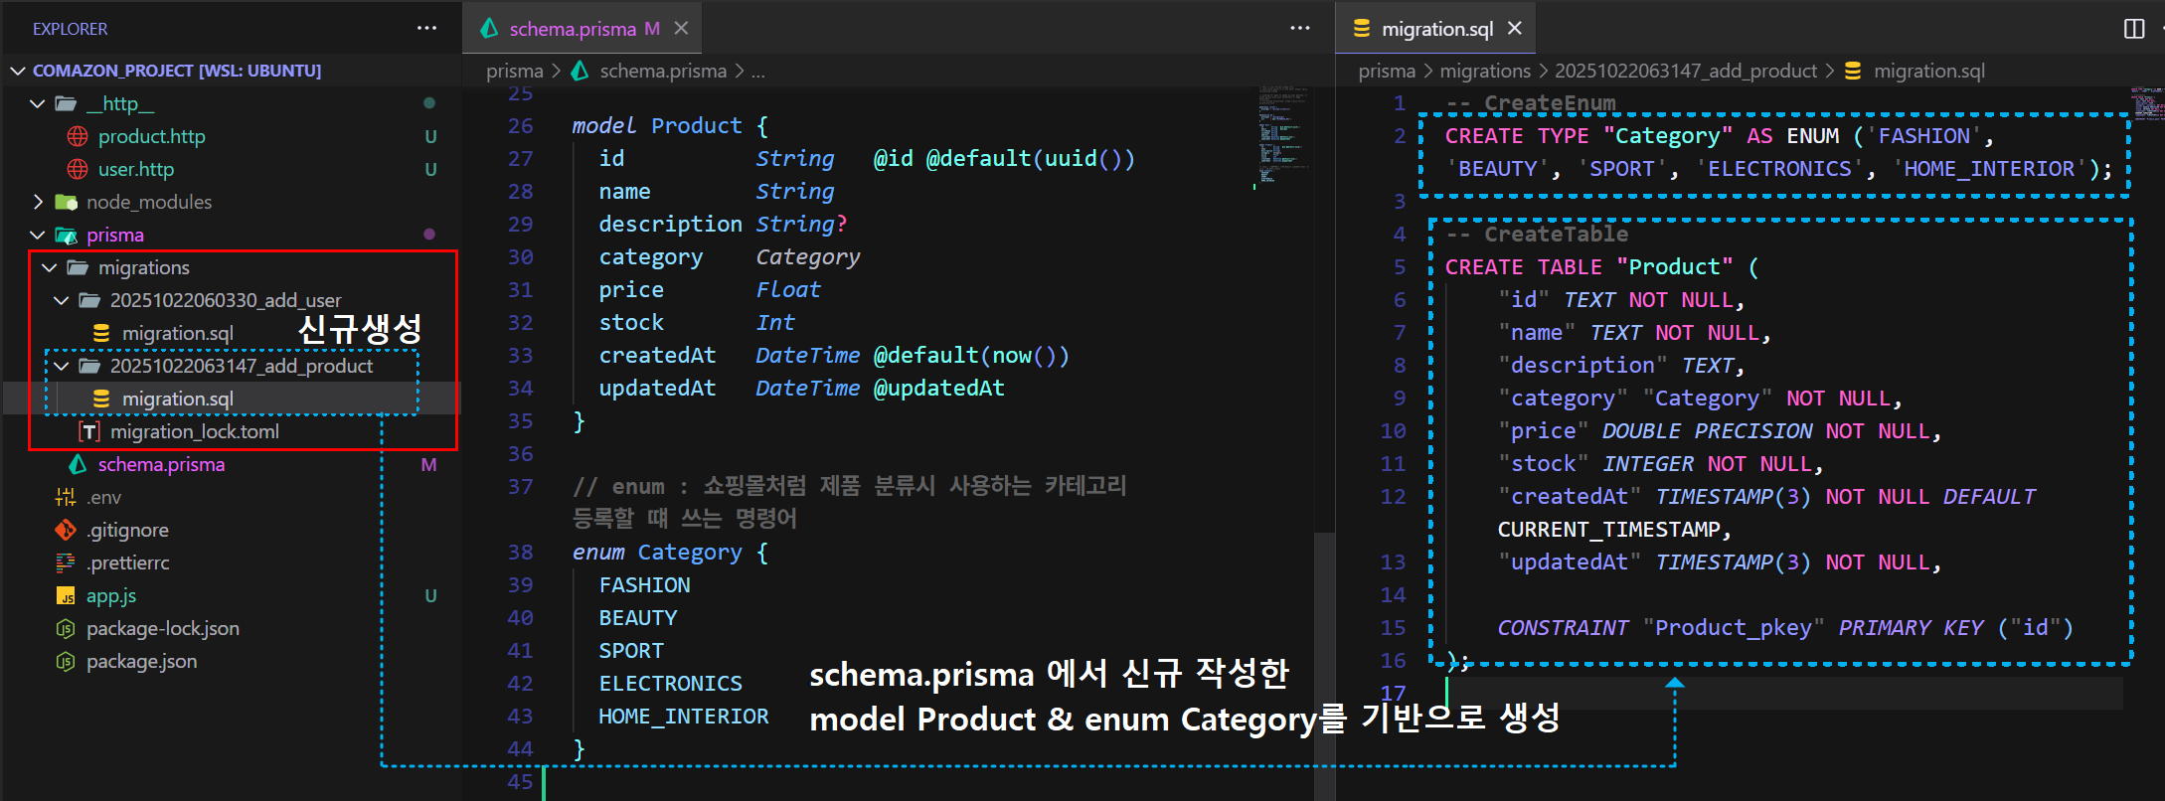Click the Prisma icon beside schema.prisma file
Viewport: 2165px width, 801px height.
coord(78,464)
